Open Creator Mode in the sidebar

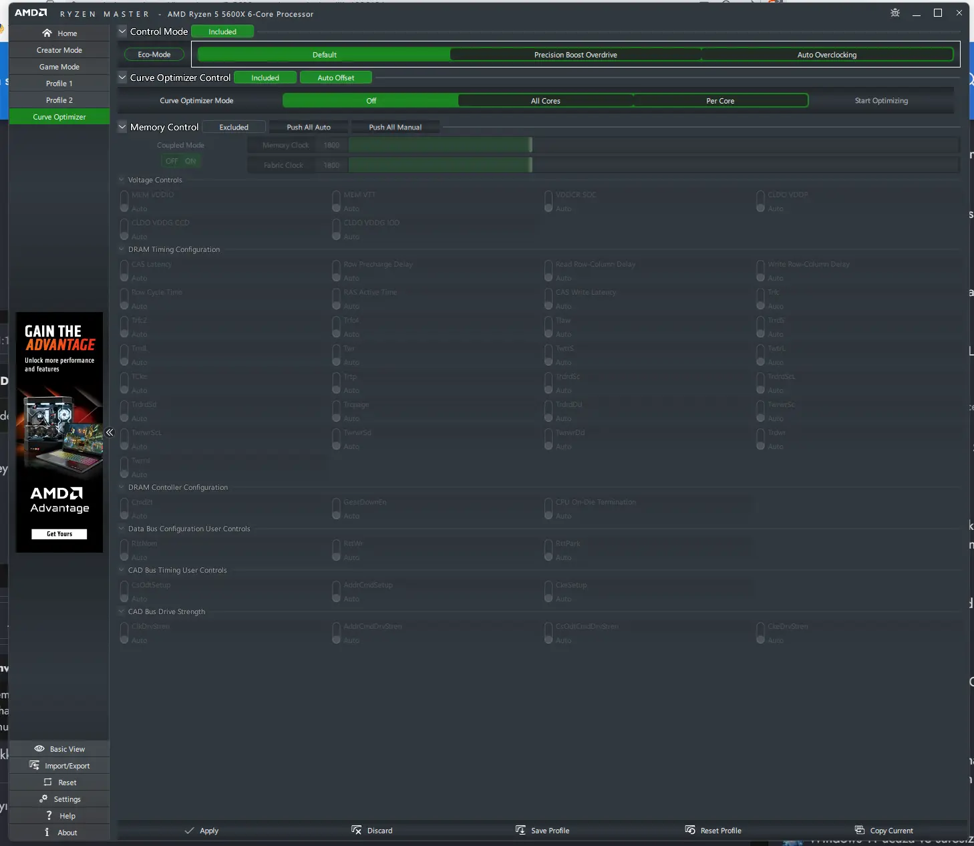(59, 50)
